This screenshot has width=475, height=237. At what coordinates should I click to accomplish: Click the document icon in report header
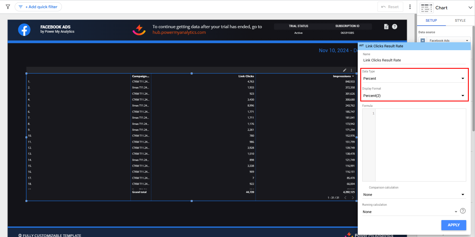click(386, 26)
